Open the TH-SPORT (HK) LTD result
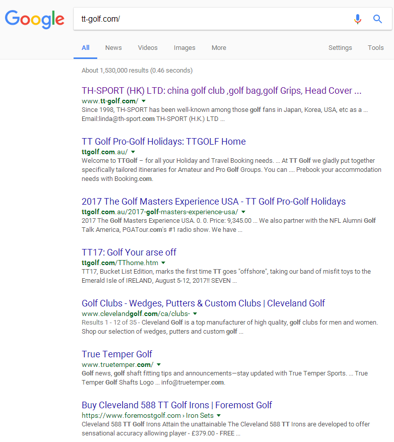394x442 pixels. pyautogui.click(x=221, y=91)
